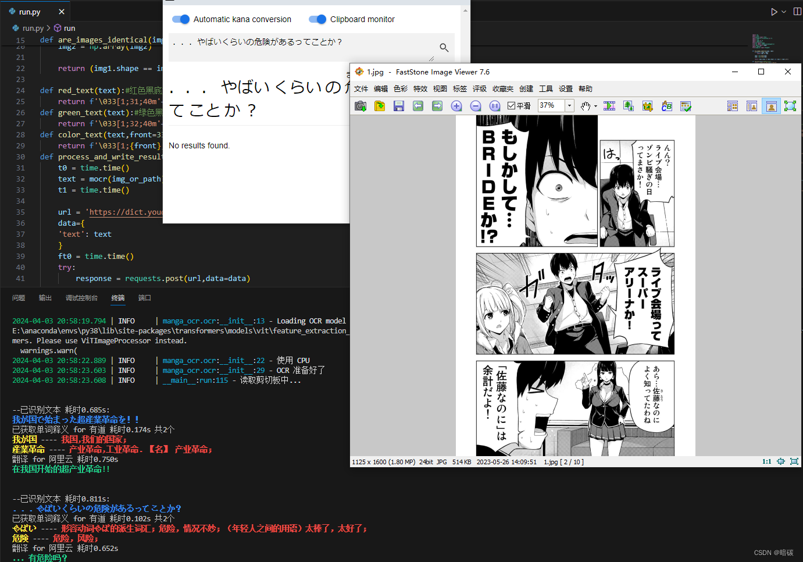This screenshot has width=803, height=562.
Task: Zoom in with the plus magnifier icon
Action: (x=456, y=106)
